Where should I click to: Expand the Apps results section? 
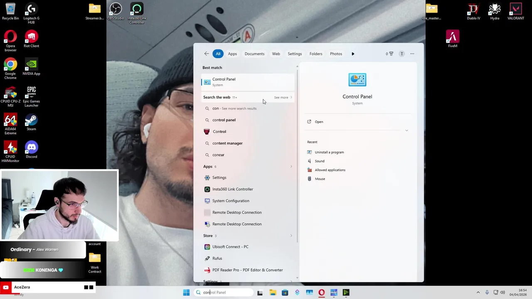[x=291, y=167]
